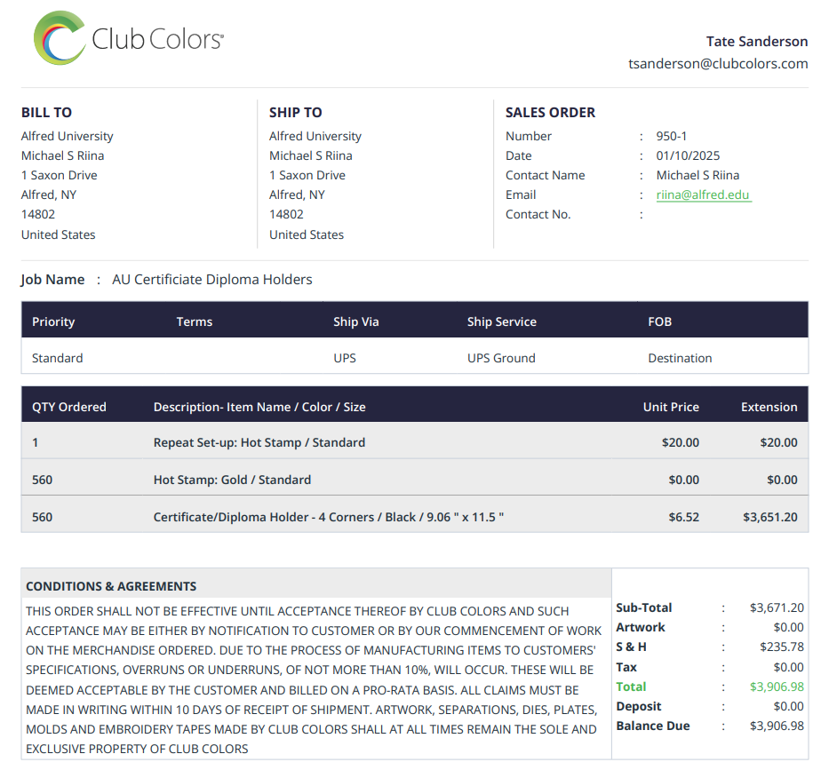Viewport: 821px width, 762px height.
Task: Click the Club Colors logo icon
Action: point(59,37)
